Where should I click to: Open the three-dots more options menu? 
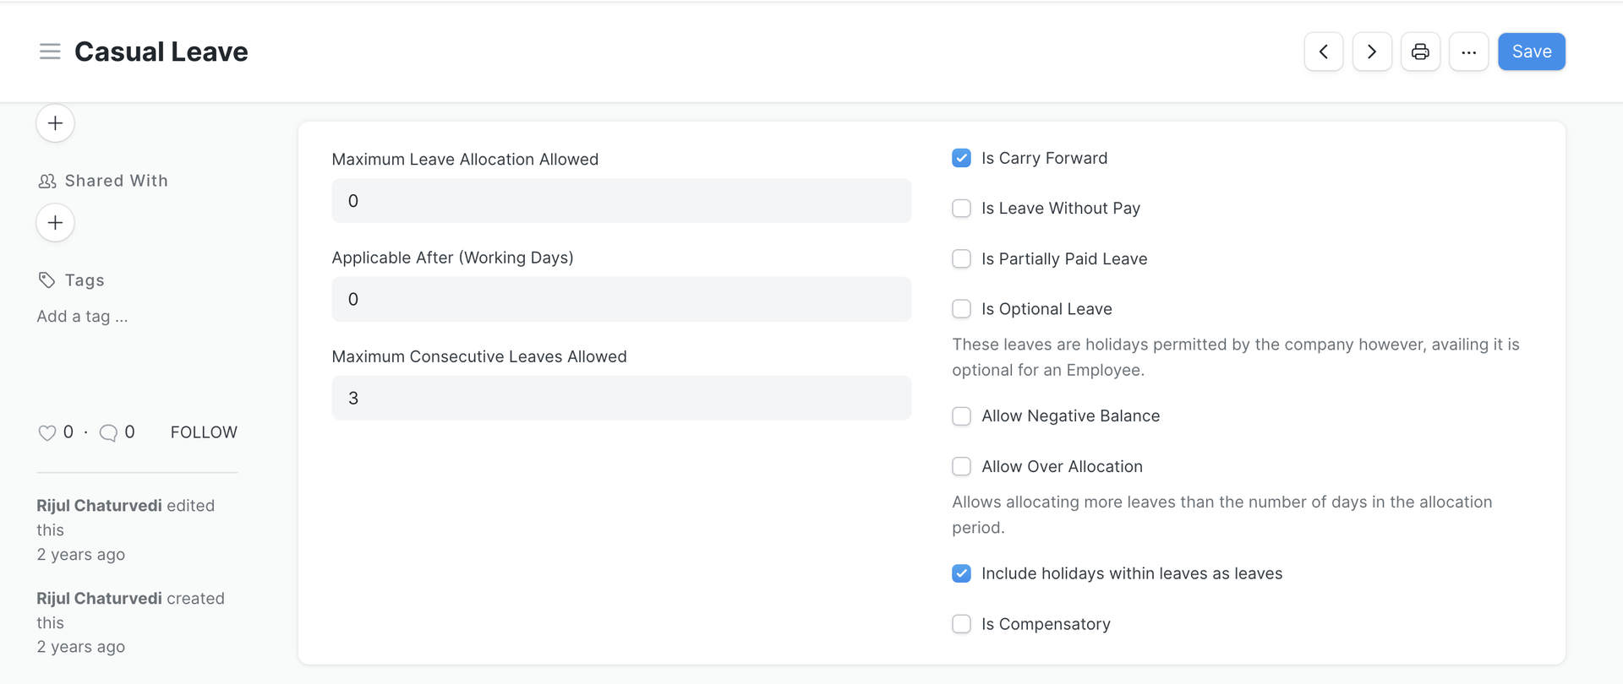click(x=1469, y=52)
